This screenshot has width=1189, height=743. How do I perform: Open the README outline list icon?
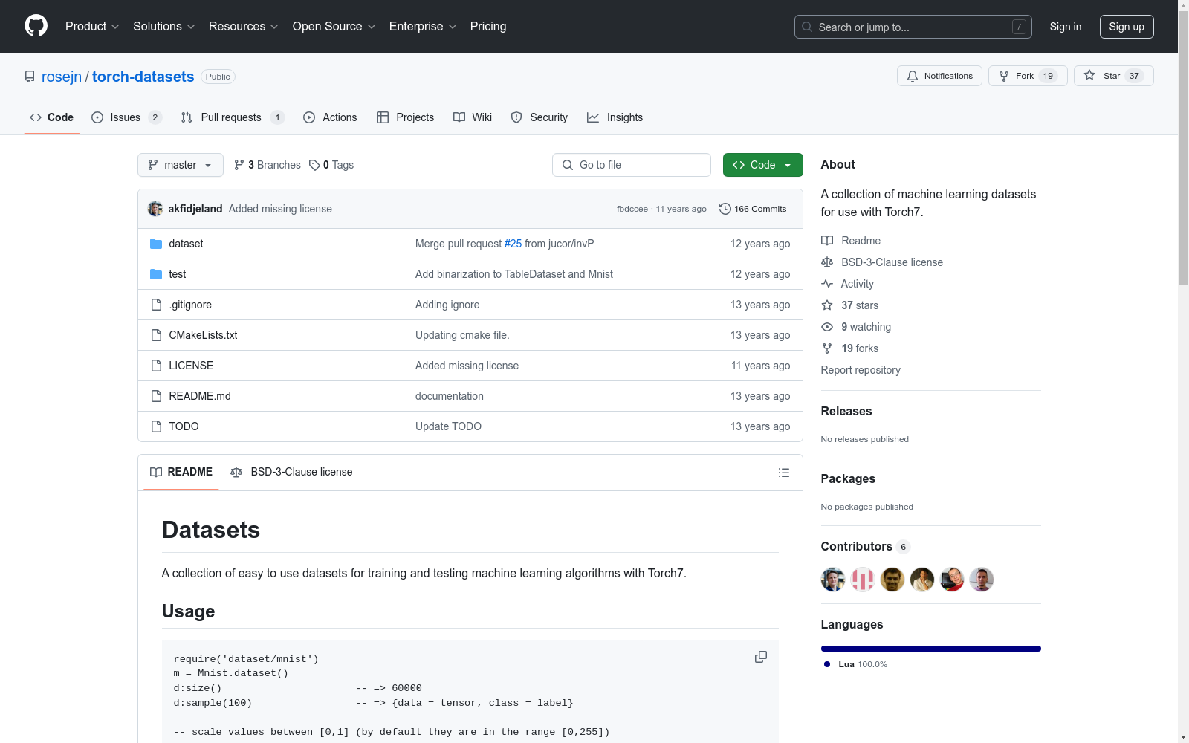pyautogui.click(x=783, y=473)
